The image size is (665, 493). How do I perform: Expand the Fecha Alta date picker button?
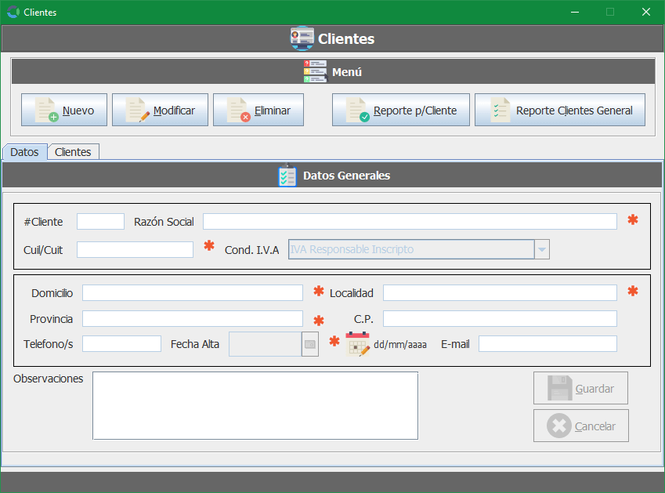click(x=310, y=344)
